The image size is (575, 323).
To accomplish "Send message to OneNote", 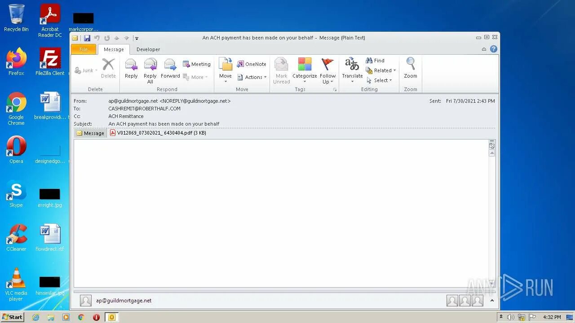I will point(251,64).
